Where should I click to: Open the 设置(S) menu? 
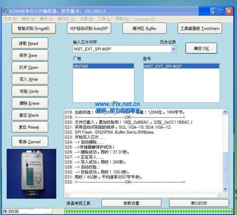coord(87,19)
